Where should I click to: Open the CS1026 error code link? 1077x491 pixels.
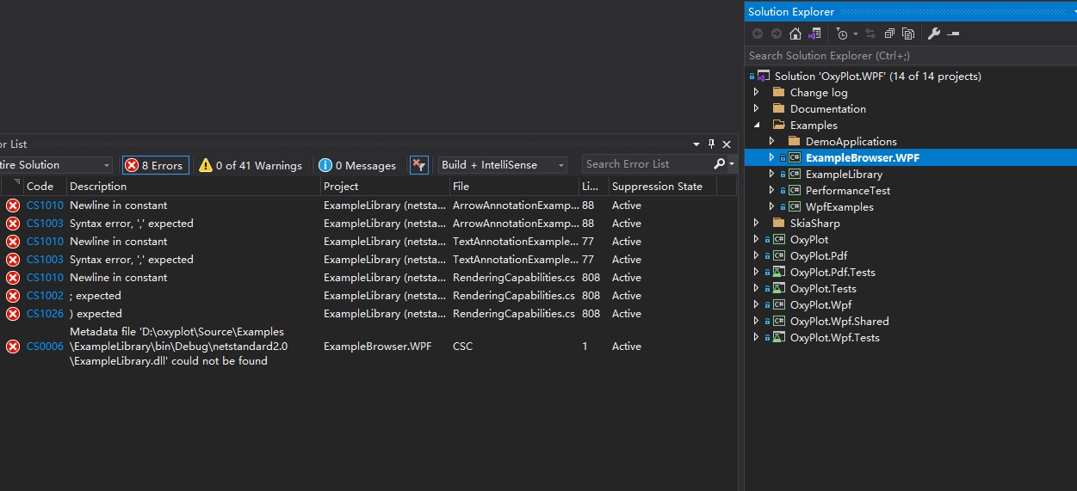coord(45,314)
